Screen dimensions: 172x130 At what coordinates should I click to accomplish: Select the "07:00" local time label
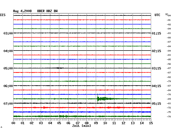[x=8, y=103]
